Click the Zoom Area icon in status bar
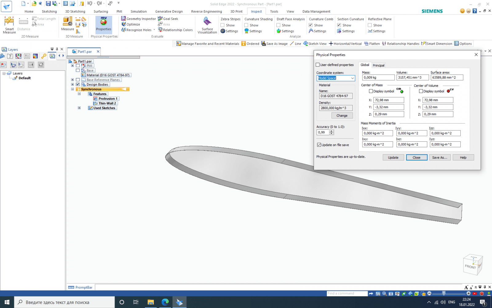The image size is (492, 308). click(x=378, y=294)
